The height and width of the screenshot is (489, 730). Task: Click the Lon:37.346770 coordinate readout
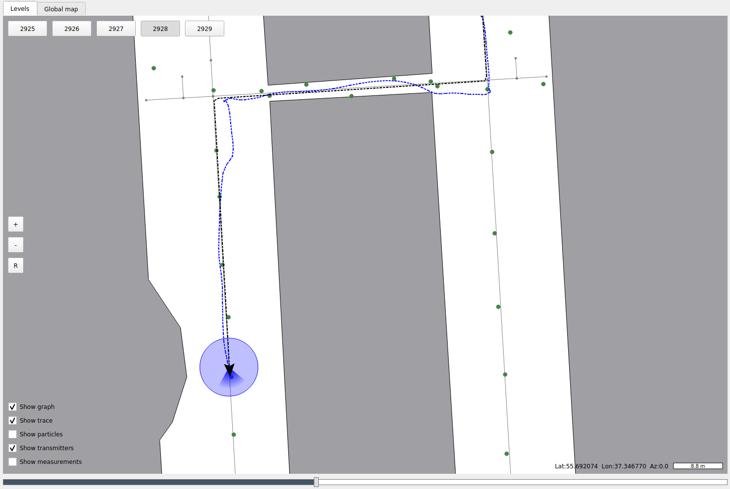[x=624, y=466]
